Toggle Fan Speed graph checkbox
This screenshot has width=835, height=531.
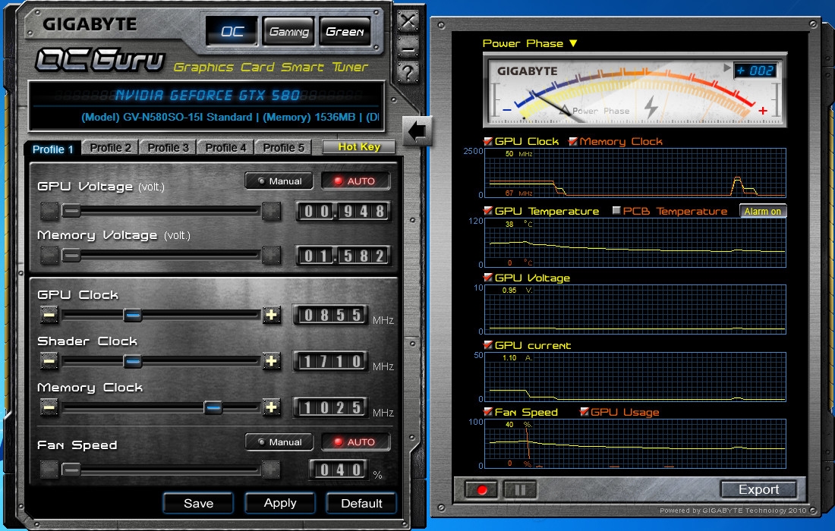click(488, 411)
